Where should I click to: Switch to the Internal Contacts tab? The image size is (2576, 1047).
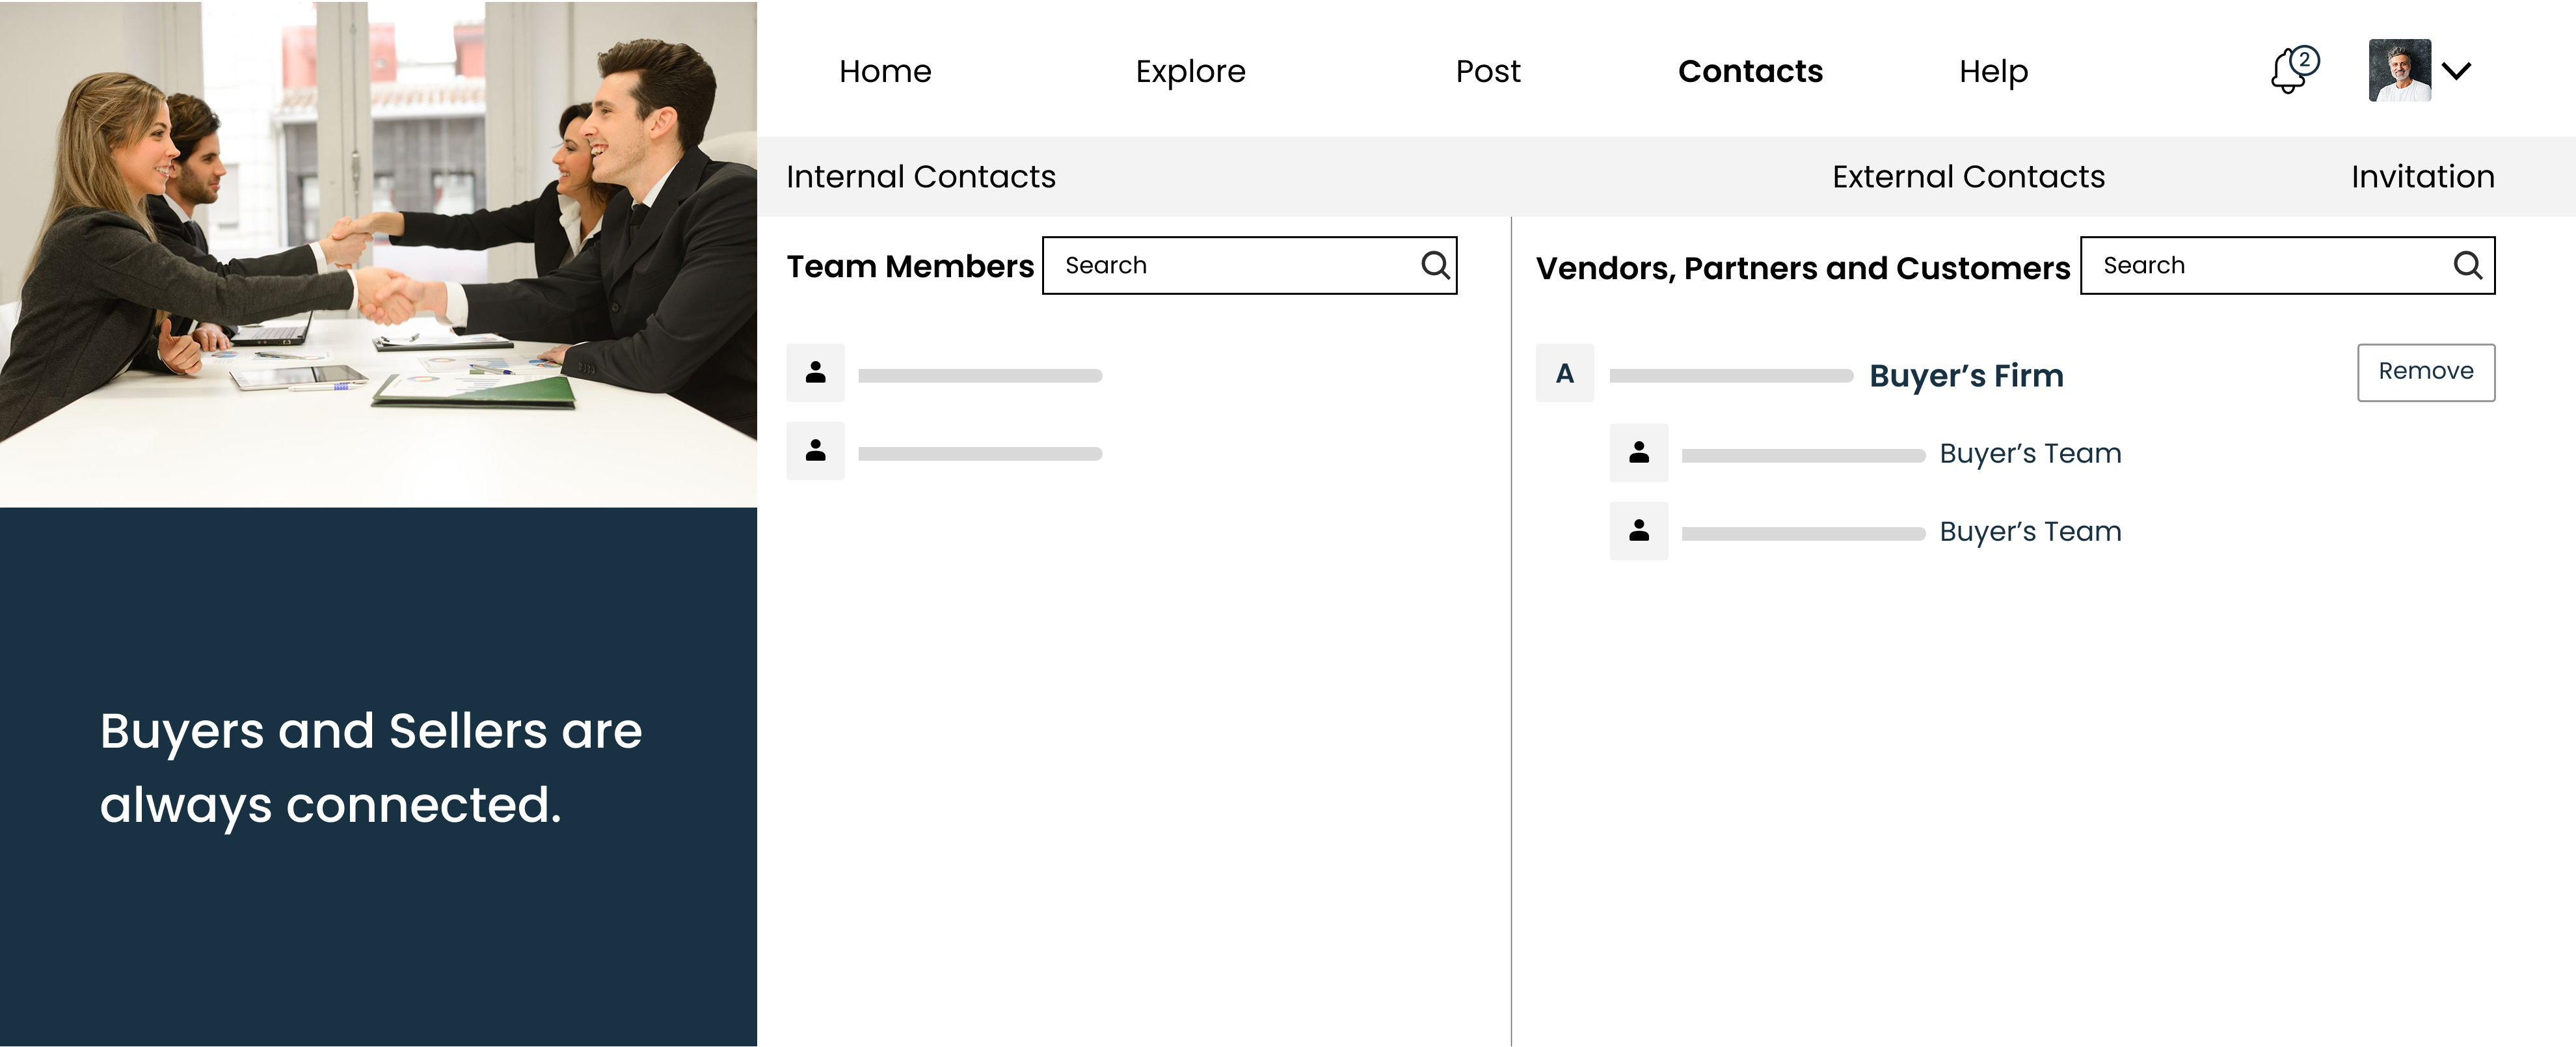pos(920,177)
